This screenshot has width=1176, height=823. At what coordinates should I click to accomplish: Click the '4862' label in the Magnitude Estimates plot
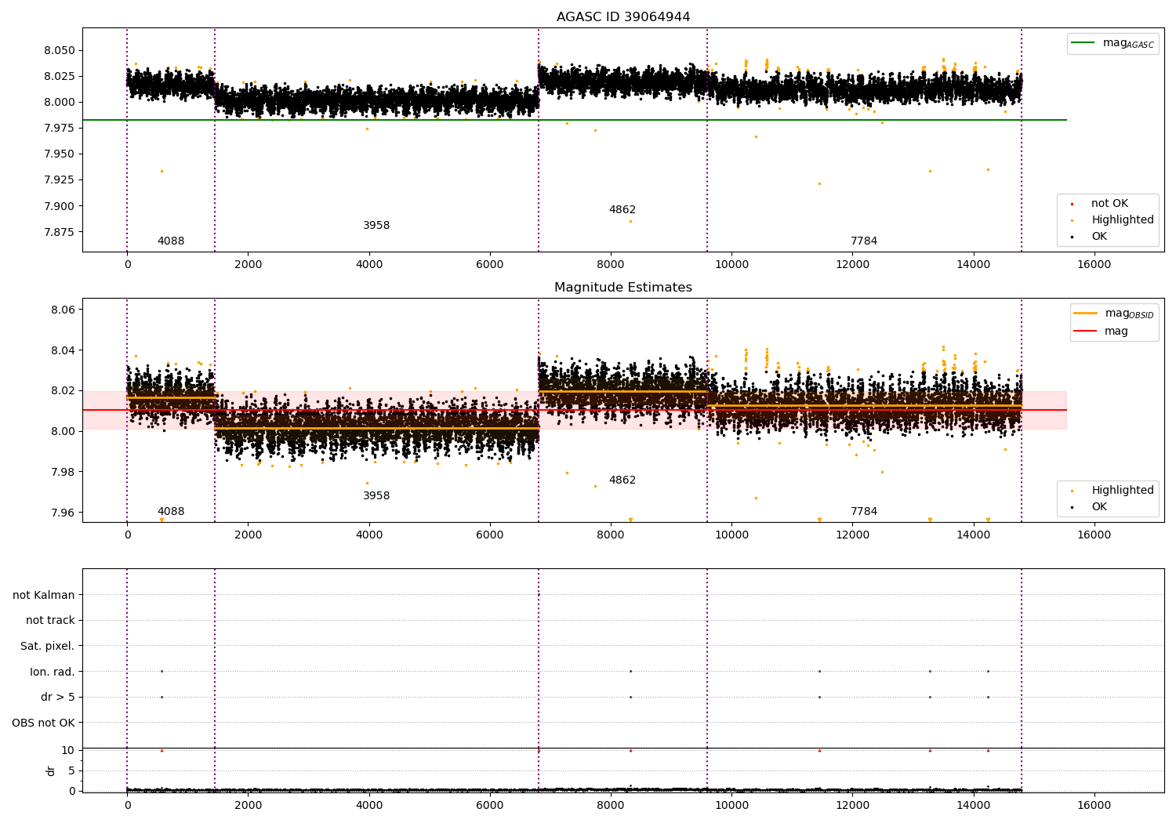622,480
